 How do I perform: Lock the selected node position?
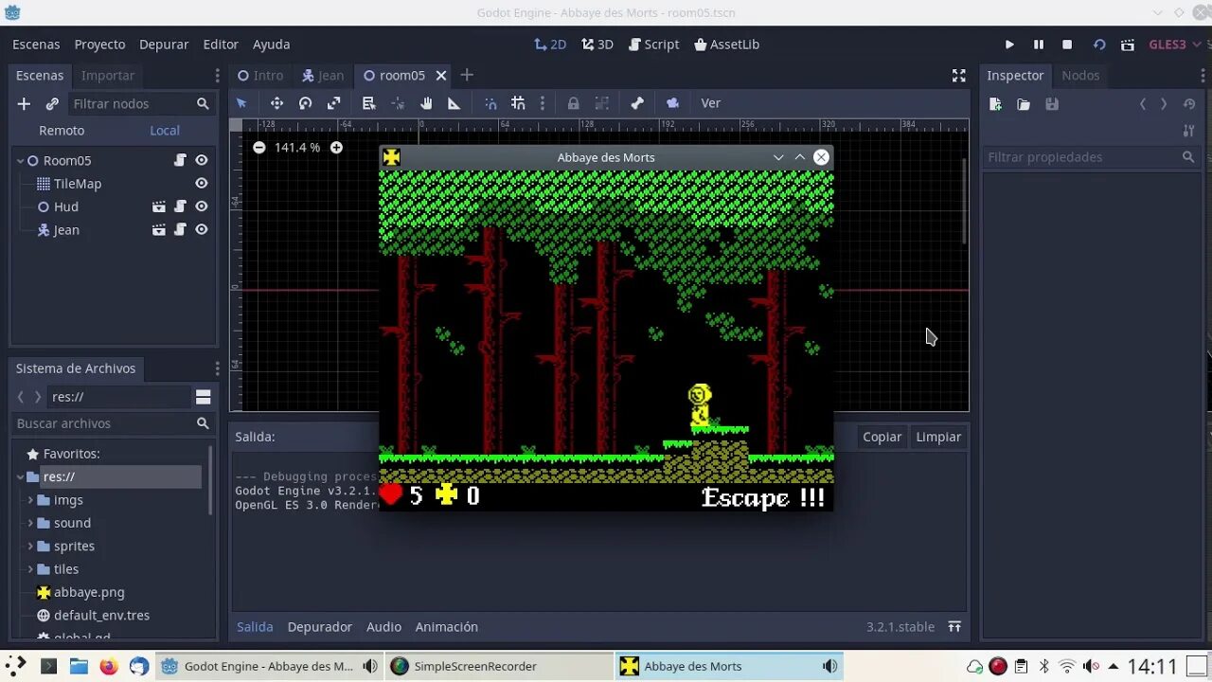(x=573, y=103)
